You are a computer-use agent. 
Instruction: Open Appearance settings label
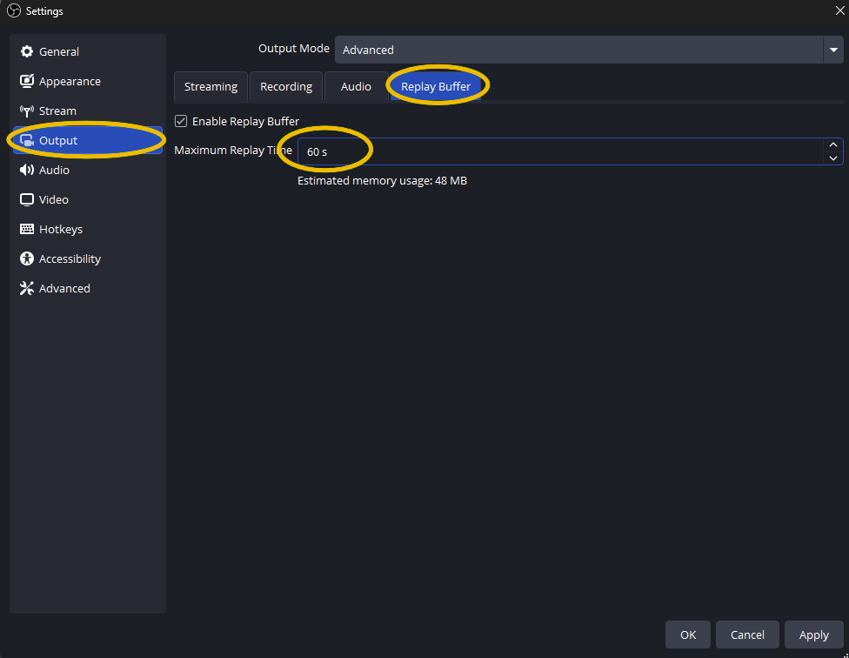point(70,81)
